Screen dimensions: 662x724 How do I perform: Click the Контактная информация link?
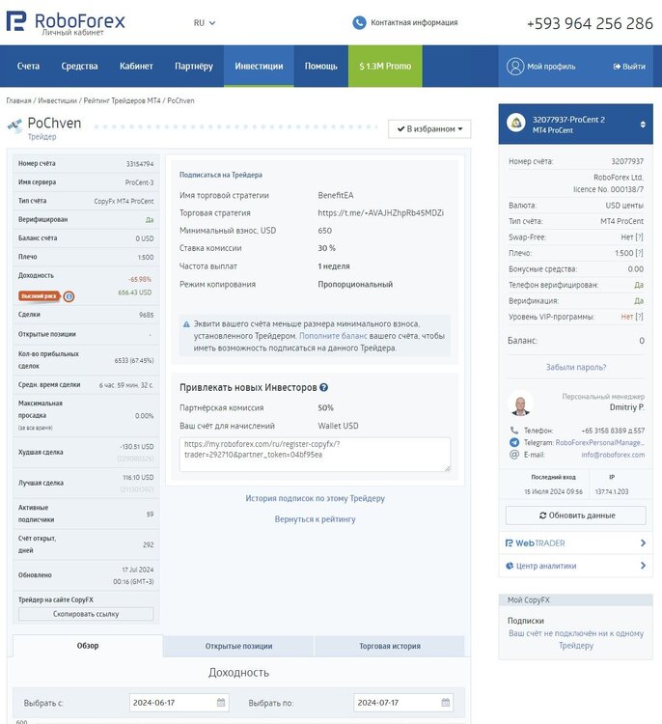pyautogui.click(x=414, y=22)
